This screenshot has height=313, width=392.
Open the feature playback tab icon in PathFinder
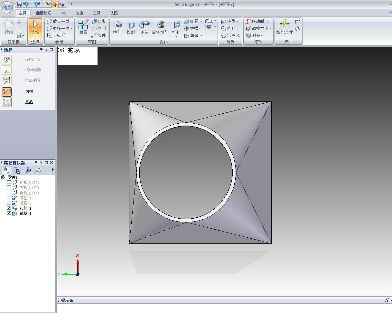(x=17, y=170)
